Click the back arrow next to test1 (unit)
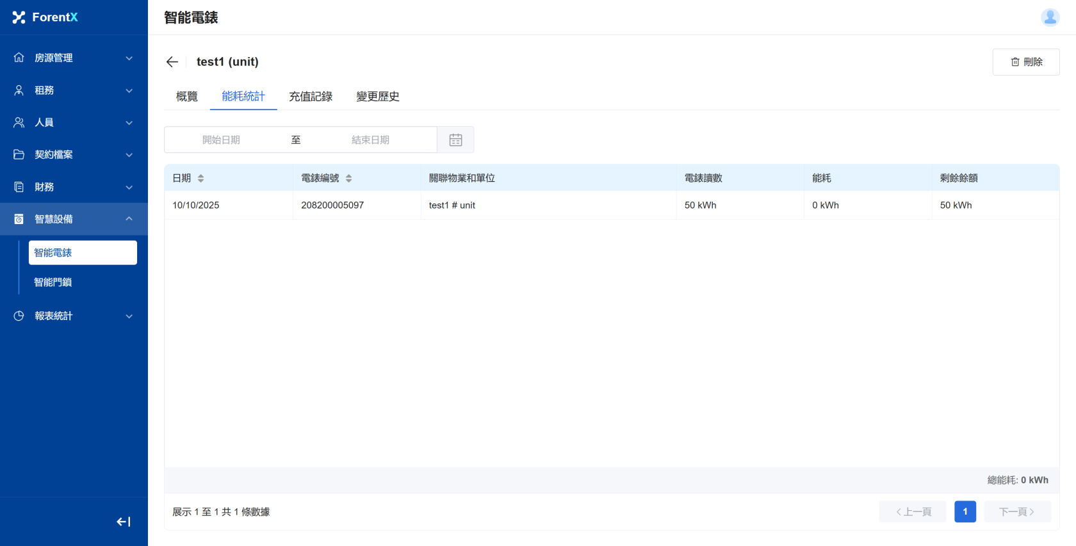Image resolution: width=1076 pixels, height=546 pixels. tap(172, 62)
